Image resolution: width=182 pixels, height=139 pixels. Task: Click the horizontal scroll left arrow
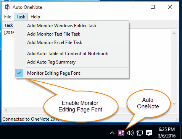[x=6, y=110]
